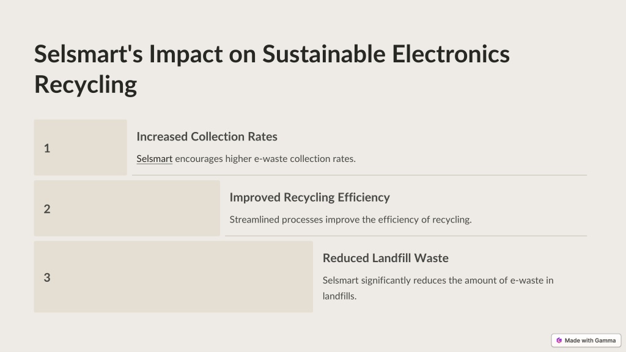This screenshot has height=352, width=626.
Task: Click the number 1 digit
Action: (x=46, y=148)
